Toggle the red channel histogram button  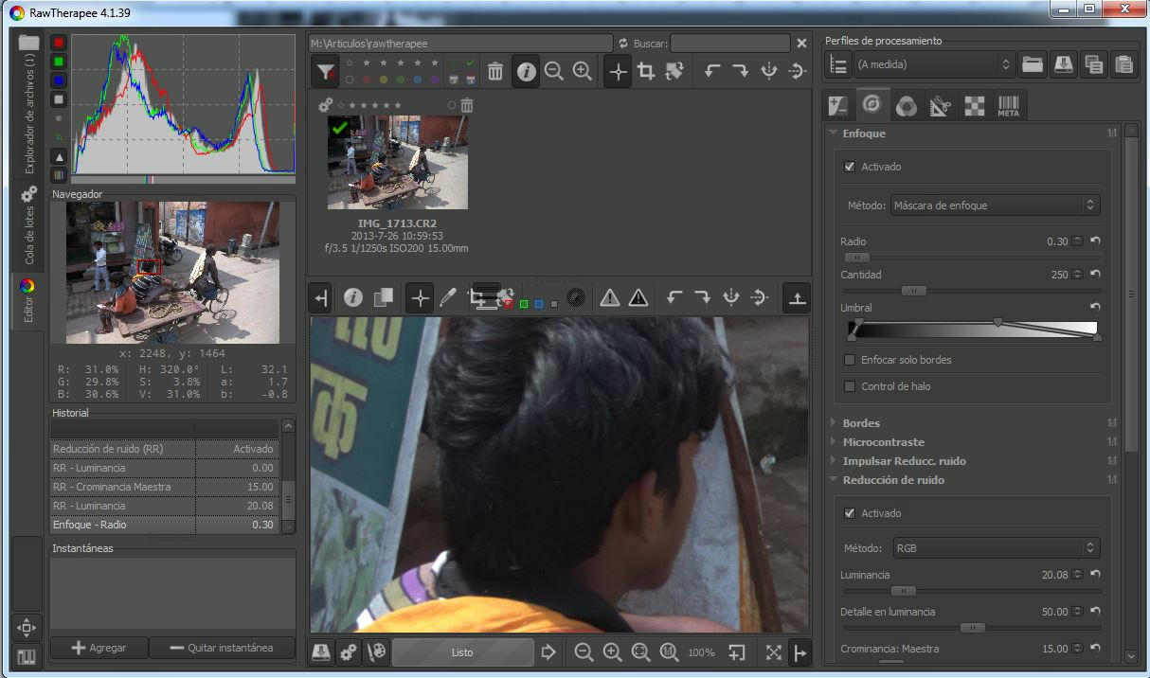(59, 43)
